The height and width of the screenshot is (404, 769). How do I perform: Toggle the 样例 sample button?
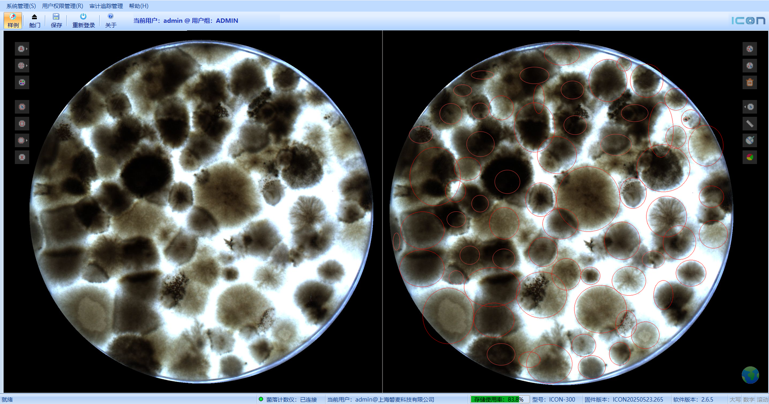(13, 20)
